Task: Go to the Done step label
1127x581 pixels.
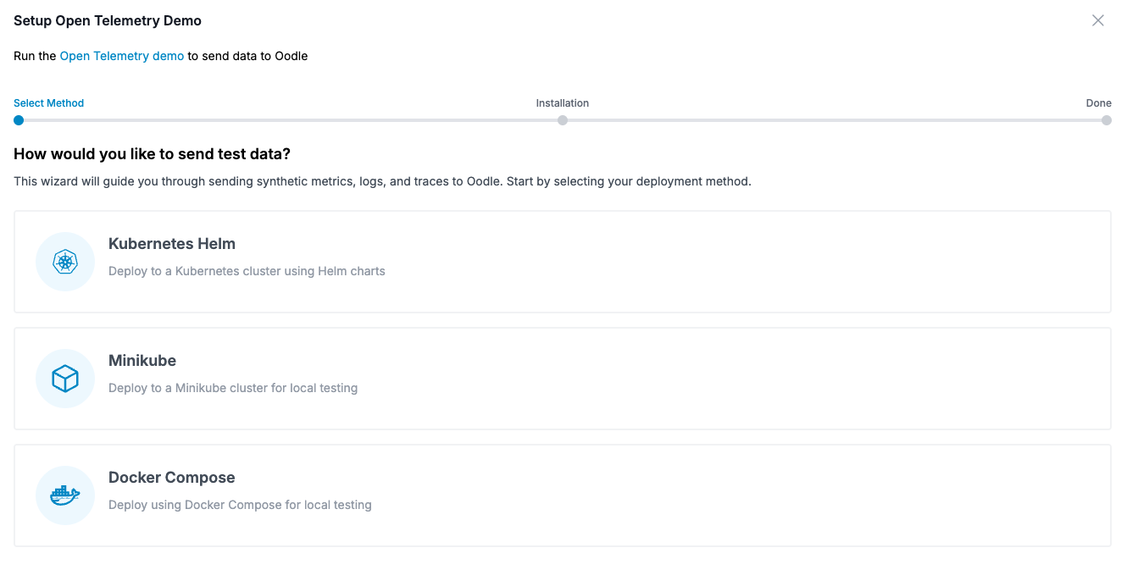Action: tap(1098, 103)
